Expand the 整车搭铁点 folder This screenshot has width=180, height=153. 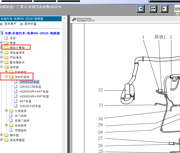coord(1,62)
